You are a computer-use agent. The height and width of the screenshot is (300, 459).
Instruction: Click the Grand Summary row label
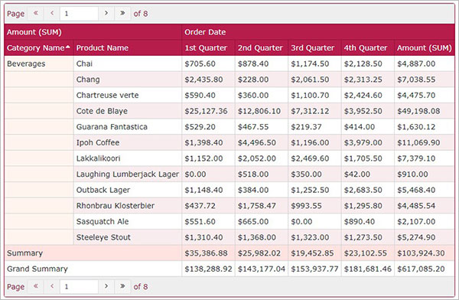[37, 269]
